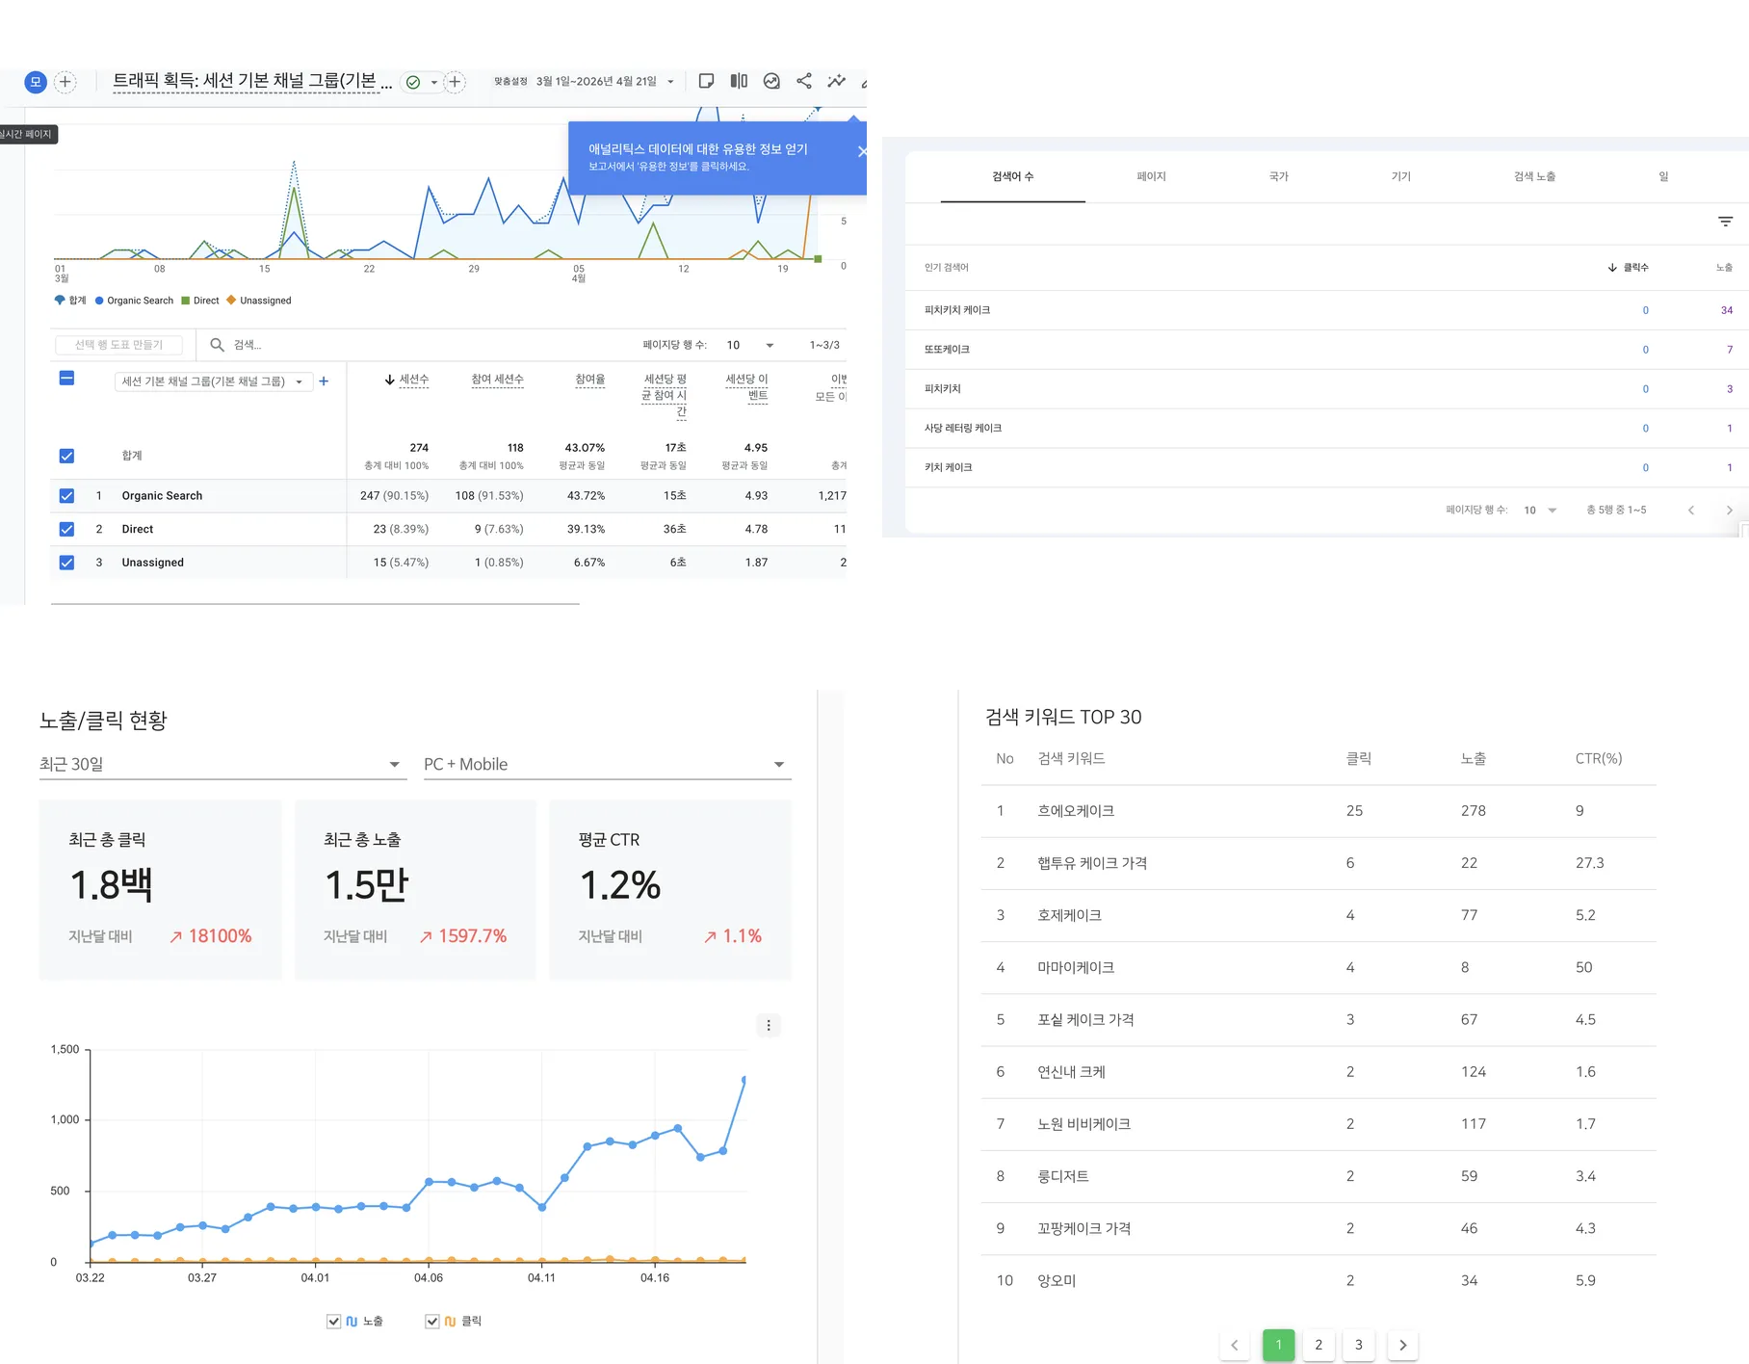Click the '평균 CTR' card
Image resolution: width=1749 pixels, height=1364 pixels.
pos(670,890)
